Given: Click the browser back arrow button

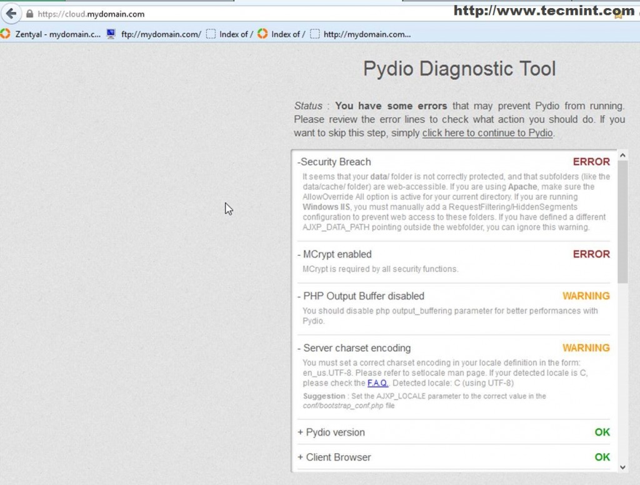Looking at the screenshot, I should pos(11,13).
